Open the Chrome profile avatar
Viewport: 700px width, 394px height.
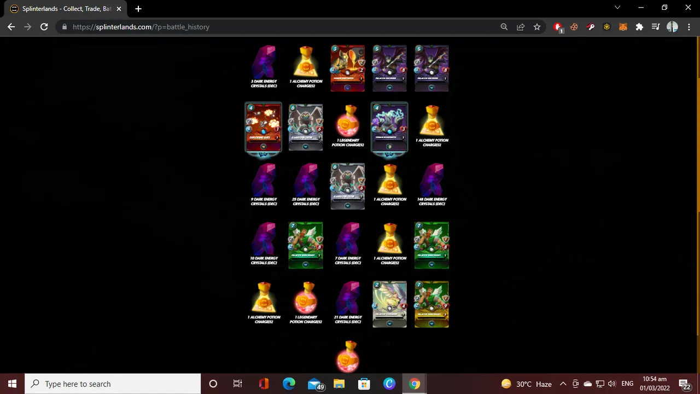672,27
